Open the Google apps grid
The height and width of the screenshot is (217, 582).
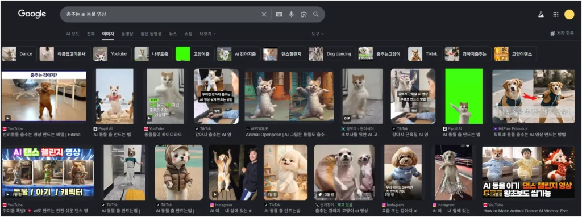pyautogui.click(x=556, y=14)
